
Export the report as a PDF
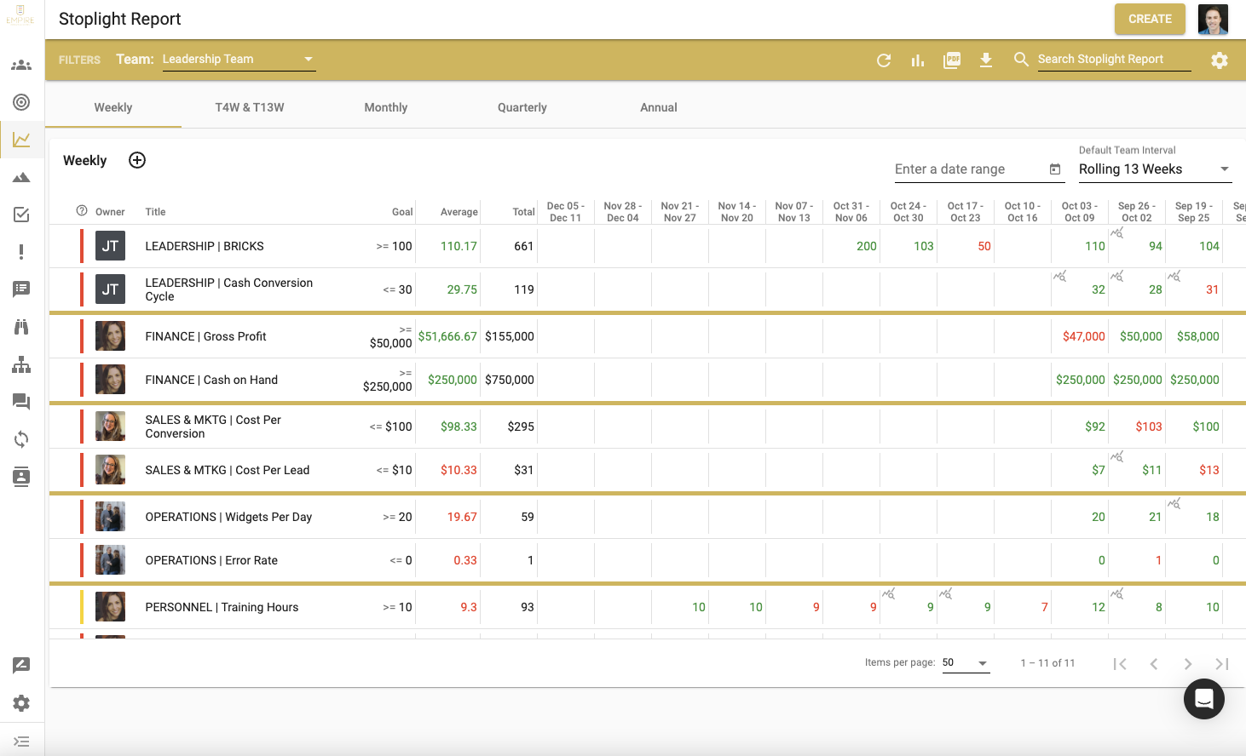(x=952, y=60)
